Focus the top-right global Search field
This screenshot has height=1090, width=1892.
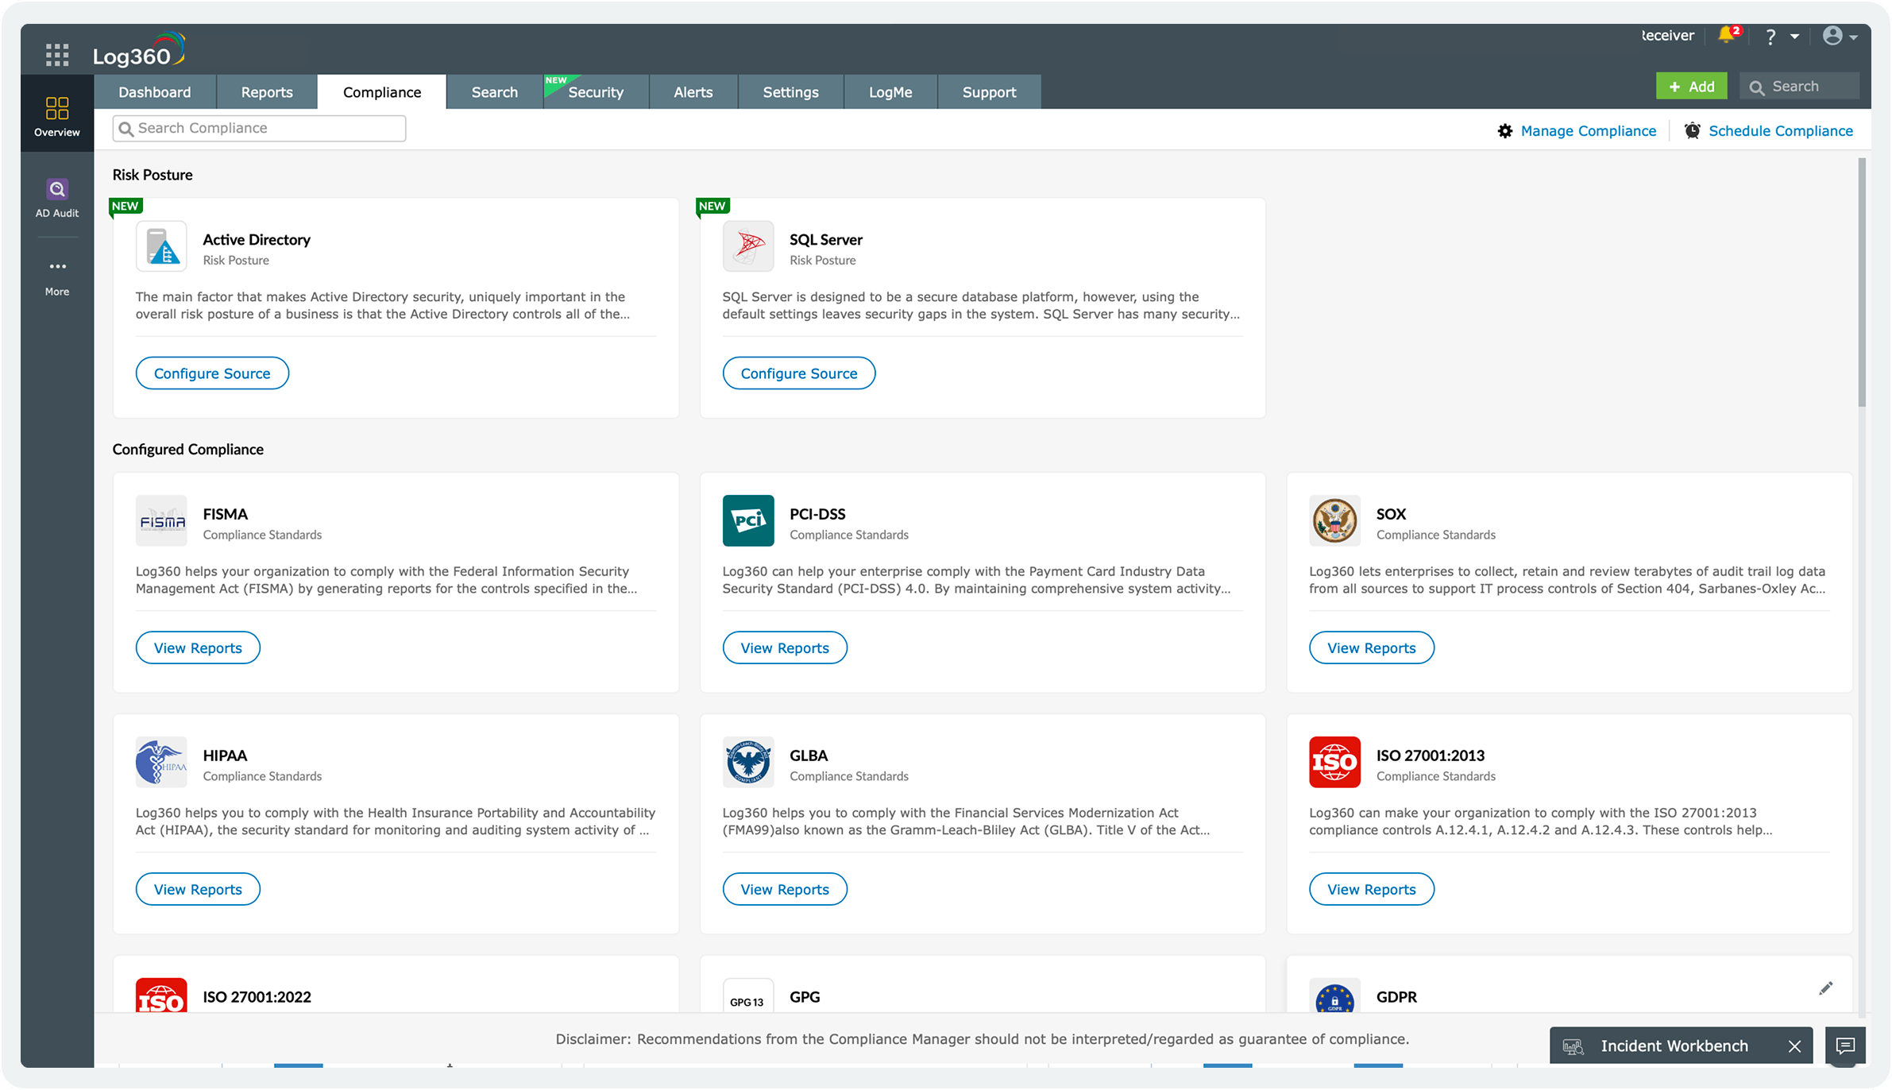coord(1799,87)
